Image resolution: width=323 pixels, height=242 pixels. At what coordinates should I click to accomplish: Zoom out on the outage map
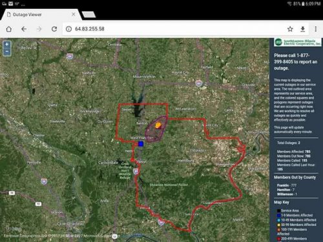(7, 52)
